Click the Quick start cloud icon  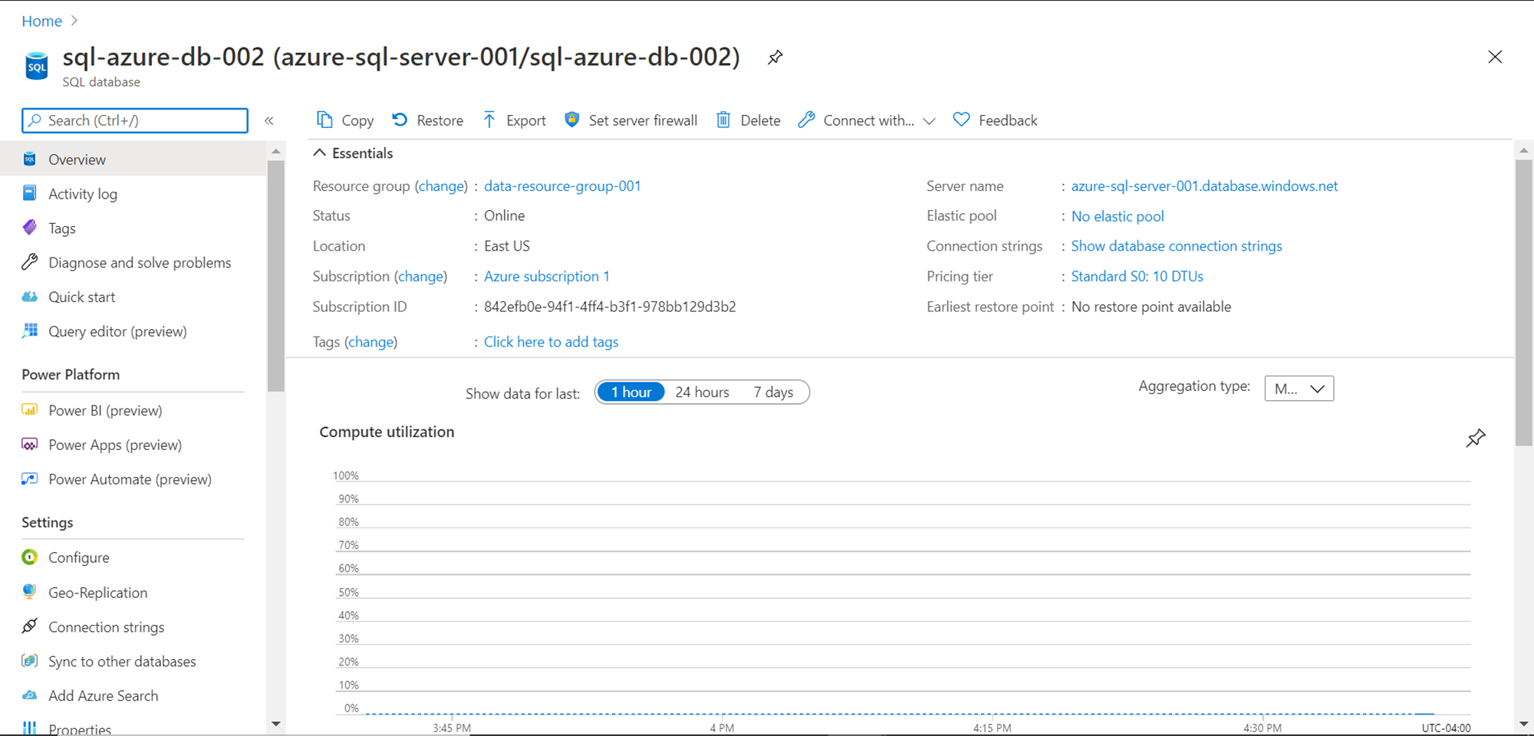tap(30, 297)
